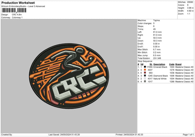
Task: Click the Zoom value 1:1
Action: point(188,14)
